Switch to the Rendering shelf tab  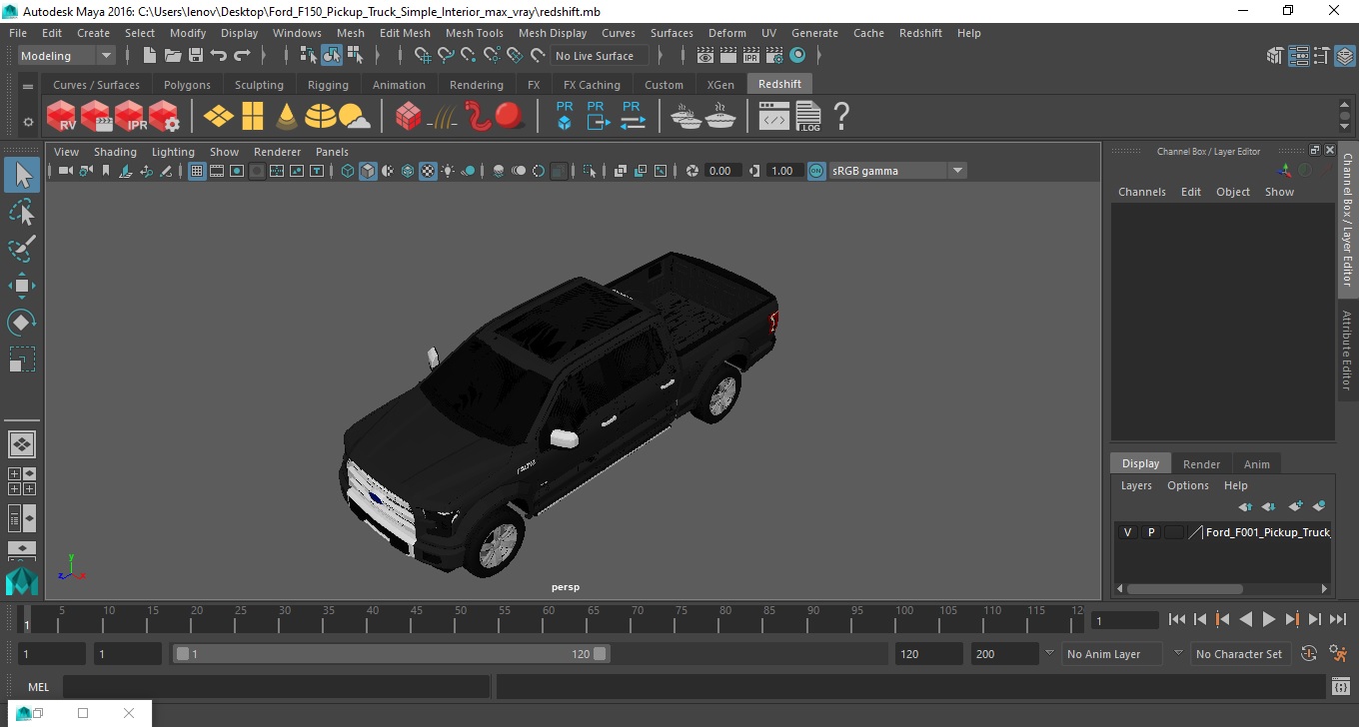point(477,85)
